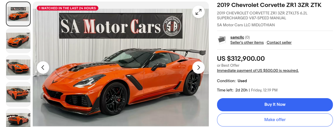
Task: Click the 1 watched in last 24 hours badge
Action: (x=67, y=8)
